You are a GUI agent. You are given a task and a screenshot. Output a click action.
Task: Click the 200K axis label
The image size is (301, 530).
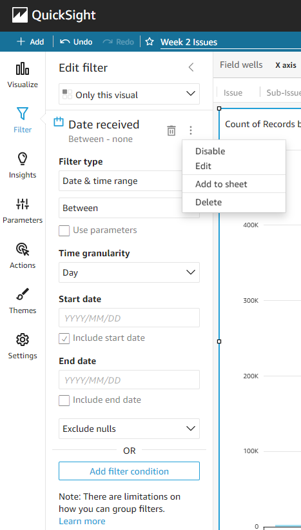tap(251, 376)
